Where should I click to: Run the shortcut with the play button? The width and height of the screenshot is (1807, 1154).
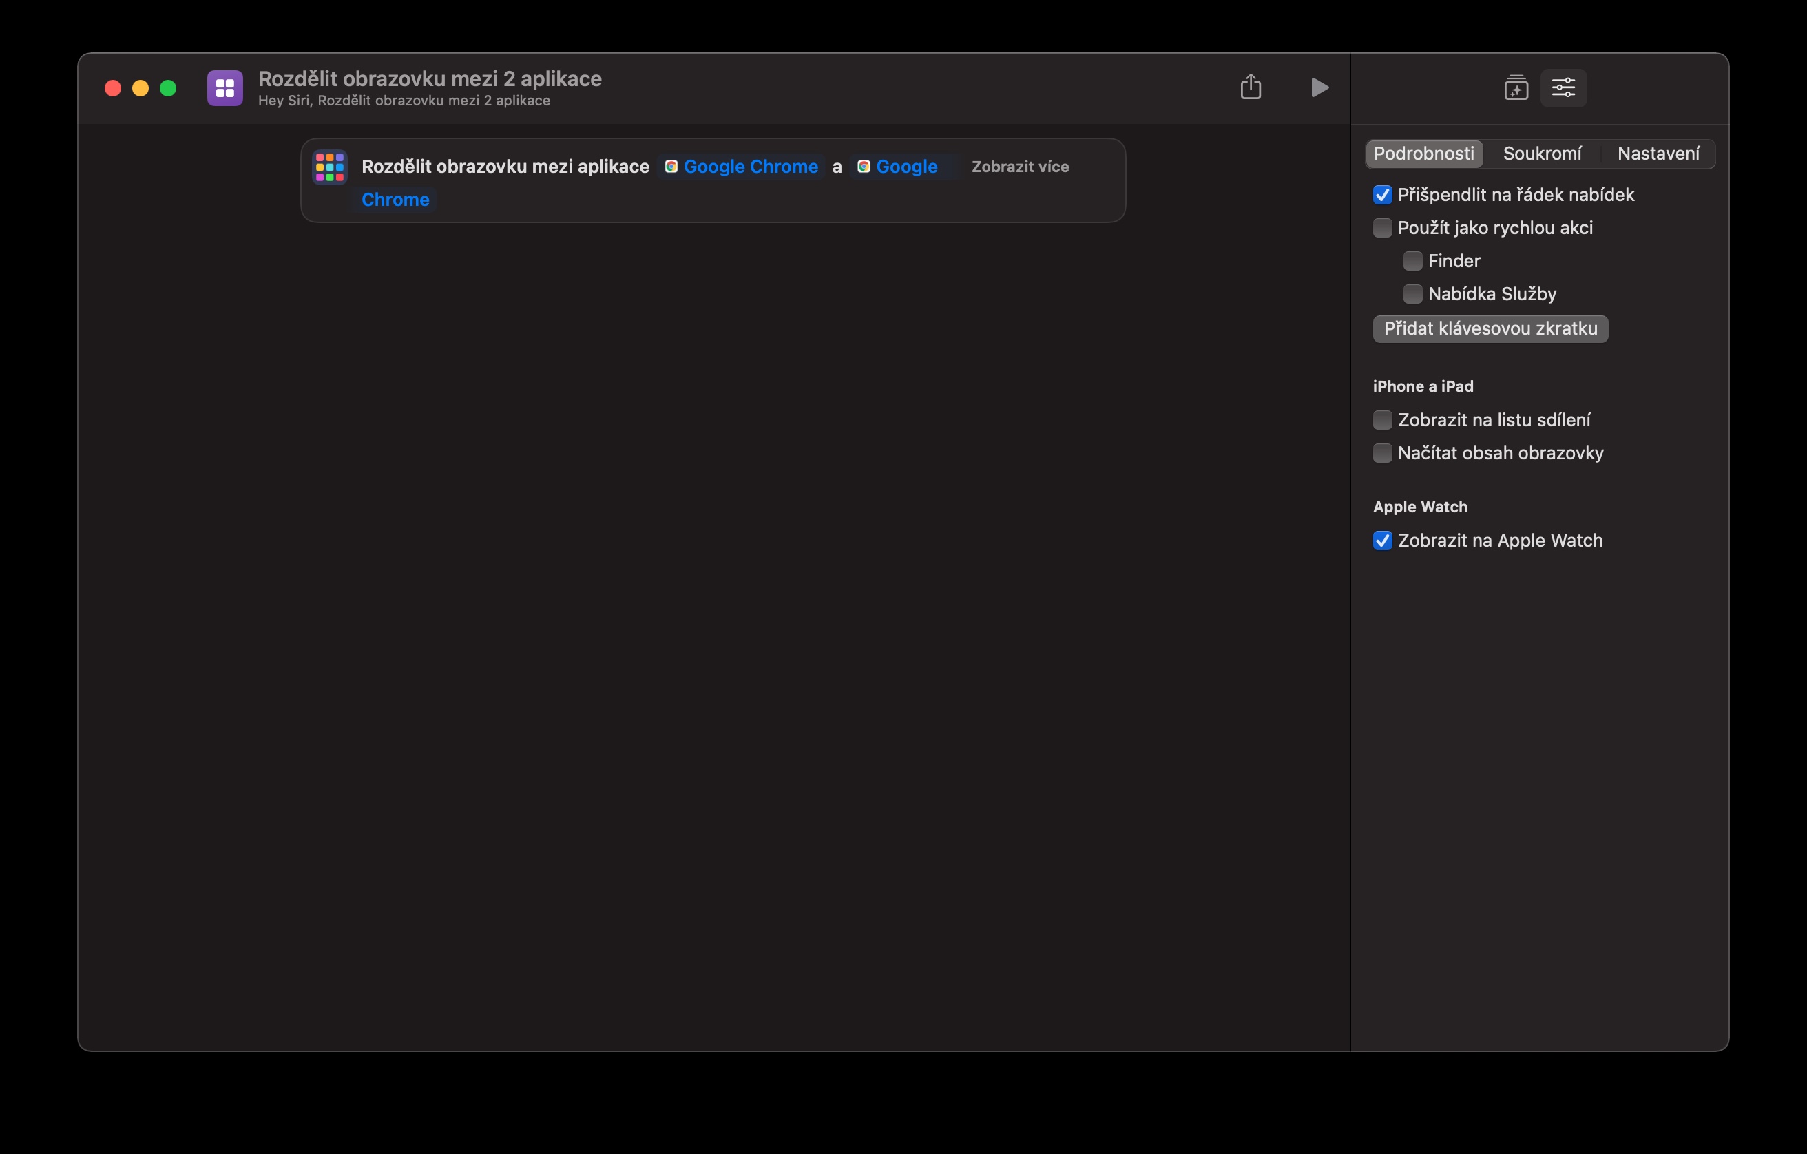(x=1319, y=87)
